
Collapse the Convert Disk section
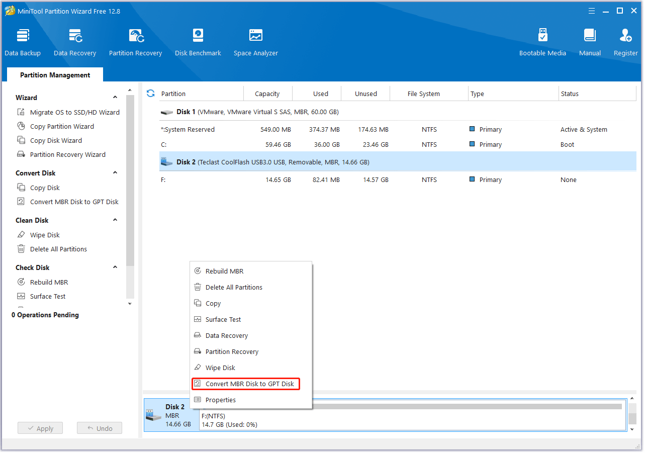(x=115, y=172)
